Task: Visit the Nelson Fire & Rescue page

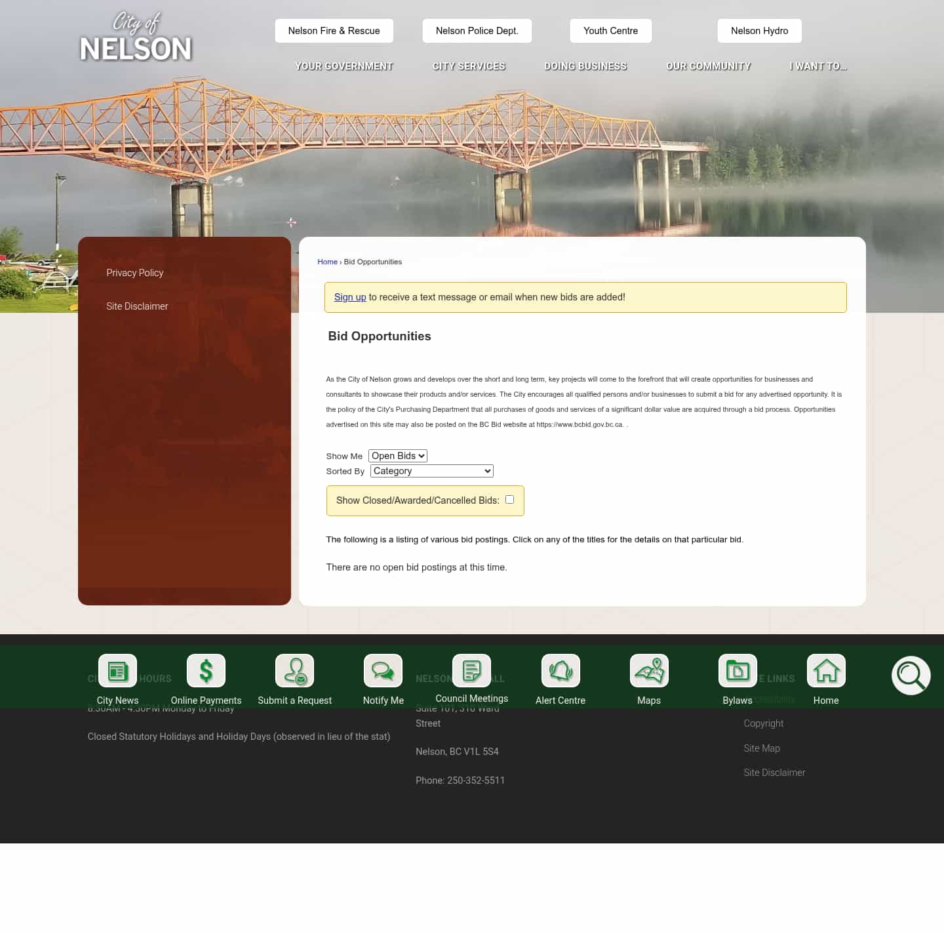Action: click(334, 30)
